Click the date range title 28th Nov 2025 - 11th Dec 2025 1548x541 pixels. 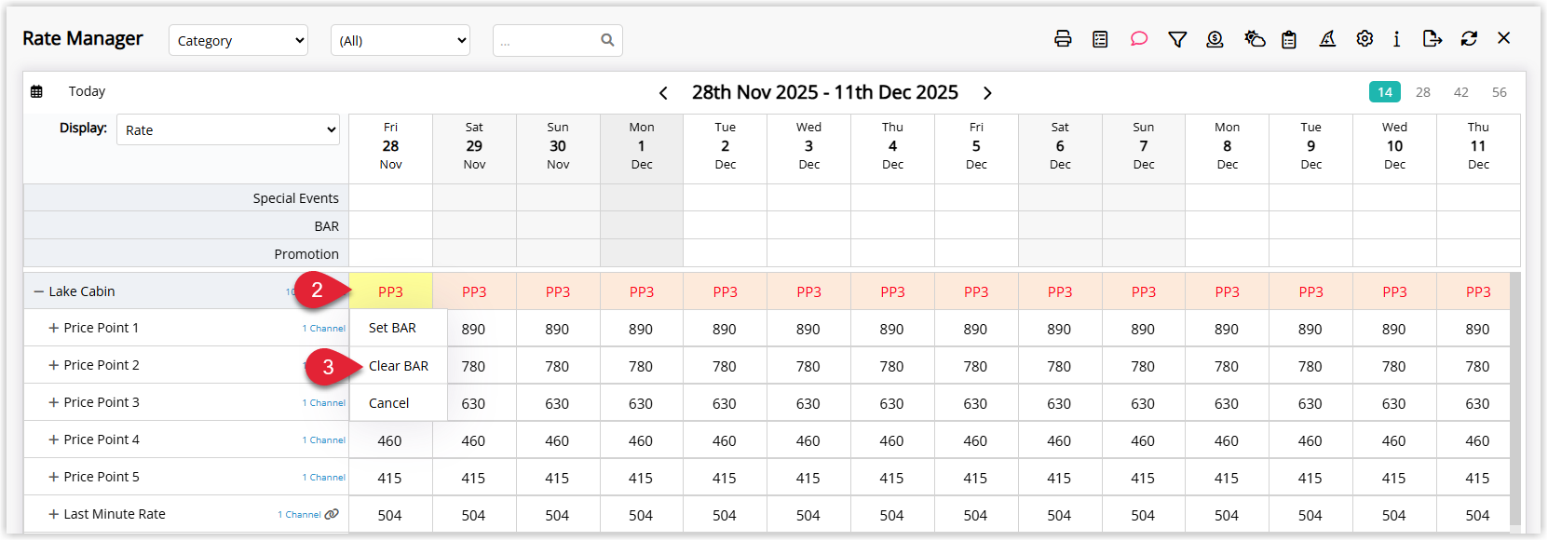[825, 92]
